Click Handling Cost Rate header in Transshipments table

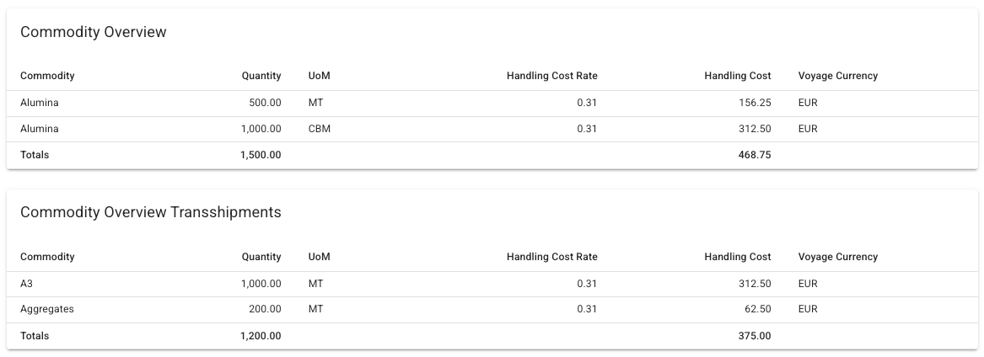click(551, 257)
